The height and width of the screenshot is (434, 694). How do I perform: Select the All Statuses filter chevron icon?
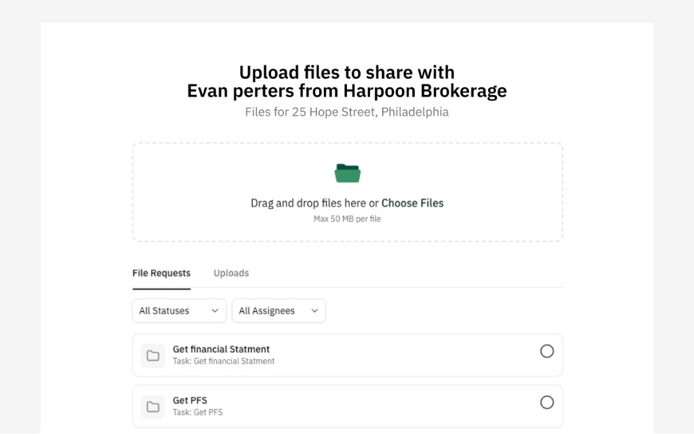[215, 311]
